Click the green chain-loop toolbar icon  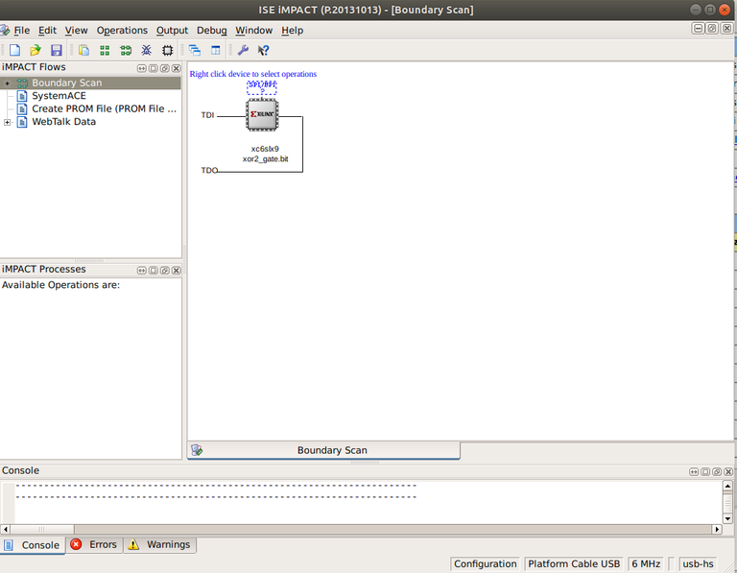coord(126,50)
